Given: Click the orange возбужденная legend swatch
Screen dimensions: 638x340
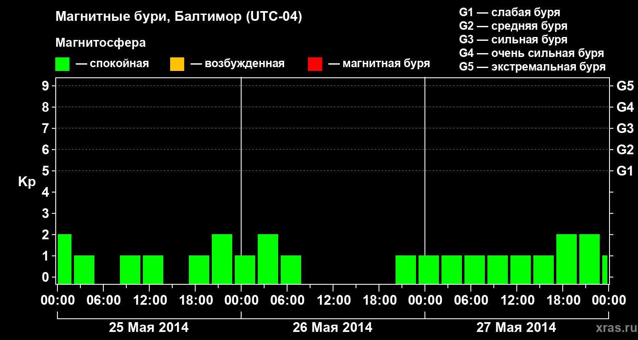Looking at the screenshot, I should [x=177, y=64].
